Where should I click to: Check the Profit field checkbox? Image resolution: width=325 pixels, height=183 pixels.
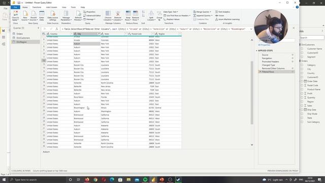coord(302,94)
